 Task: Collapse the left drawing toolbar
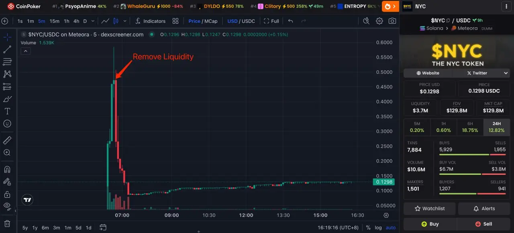(x=16, y=211)
